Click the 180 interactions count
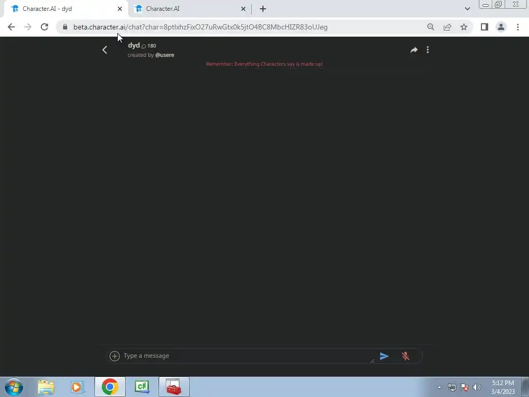Viewport: 529px width, 397px height. point(151,46)
